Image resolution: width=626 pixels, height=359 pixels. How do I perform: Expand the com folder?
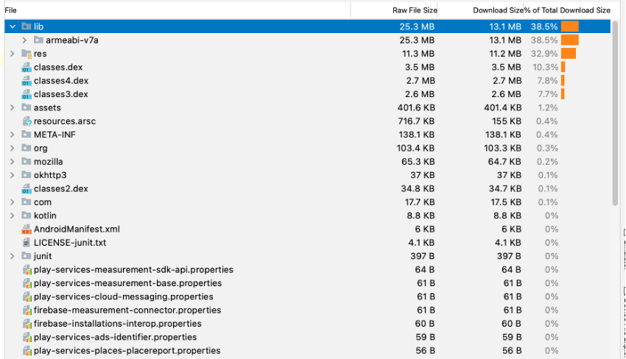coord(13,202)
